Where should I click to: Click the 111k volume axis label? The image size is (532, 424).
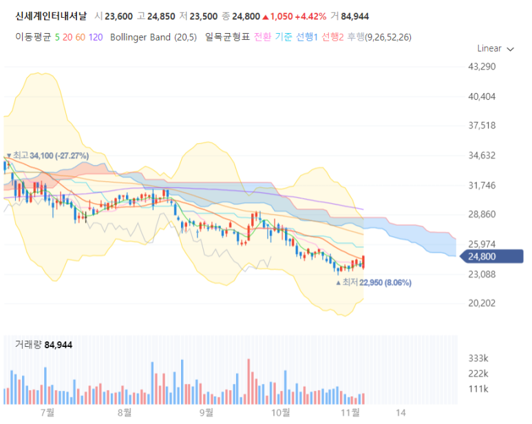(478, 389)
